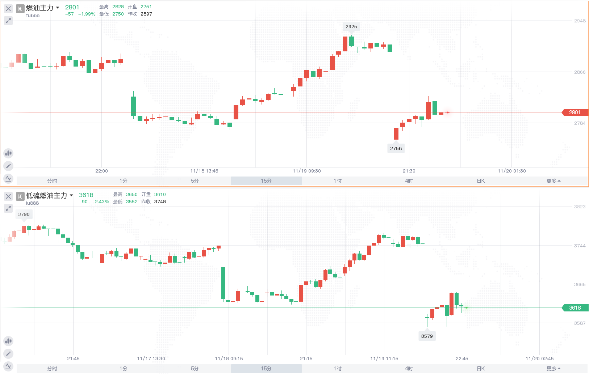Open indicators icon in bottom chart
The height and width of the screenshot is (374, 589).
coord(8,366)
